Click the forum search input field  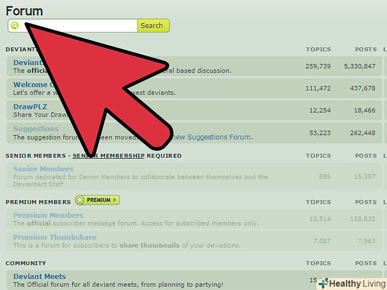(x=73, y=25)
